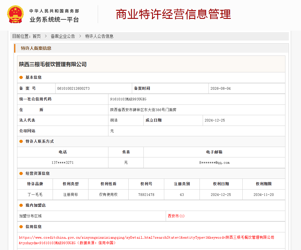
Task: Click the national emblem logo
Action: (x=15, y=14)
